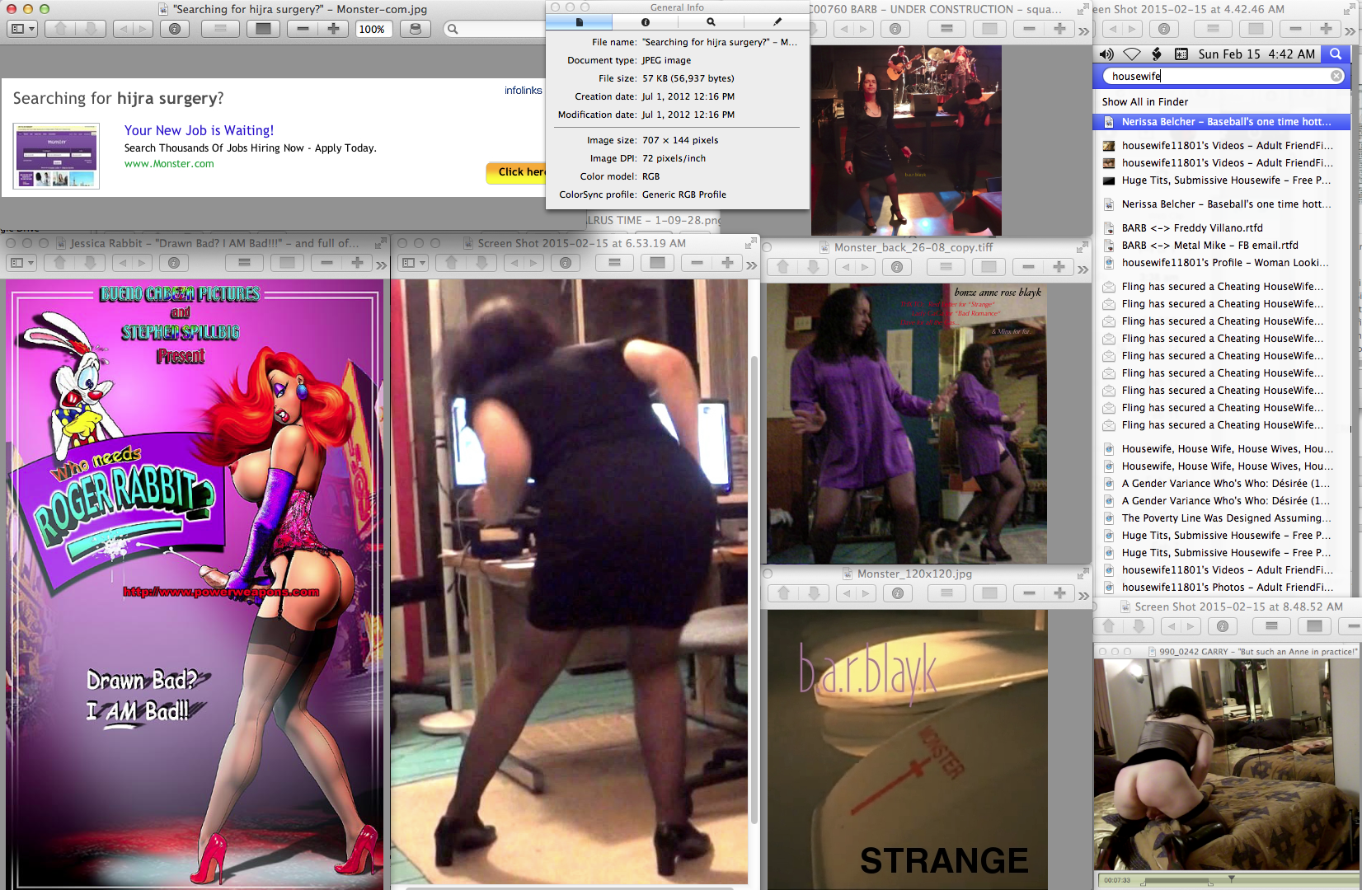Click www.Monster.com link in ad image
1362x890 pixels.
[x=169, y=164]
